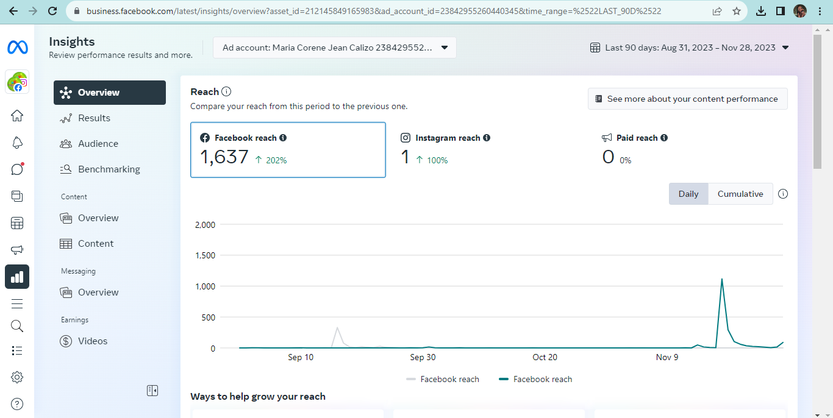Click the browser address bar URL
833x418 pixels.
click(373, 11)
